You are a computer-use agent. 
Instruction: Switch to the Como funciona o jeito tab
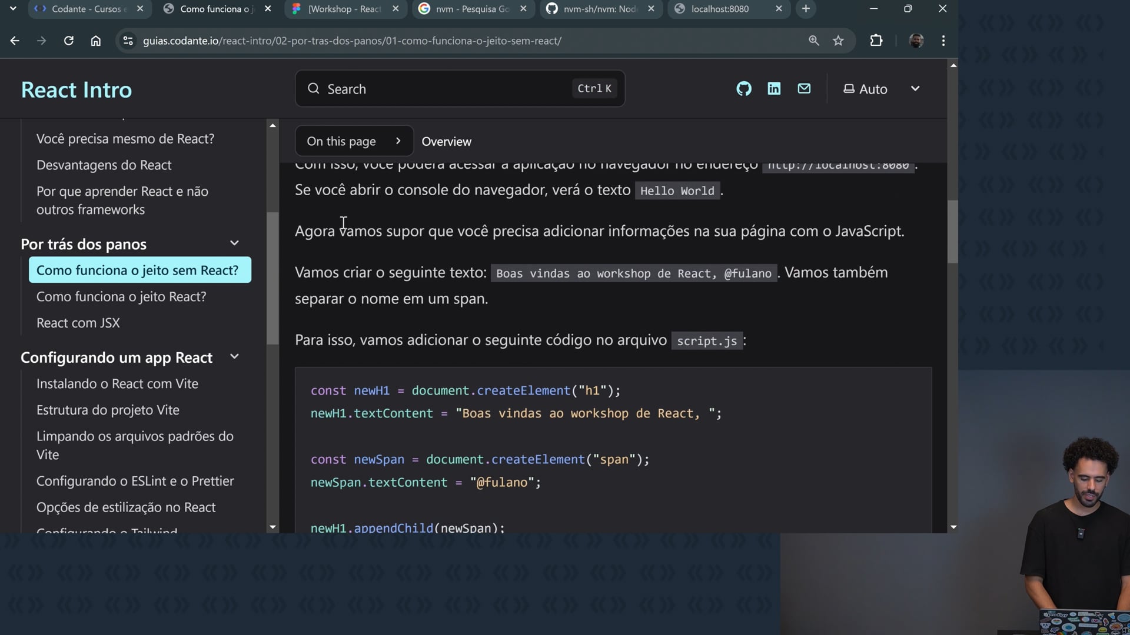[217, 9]
